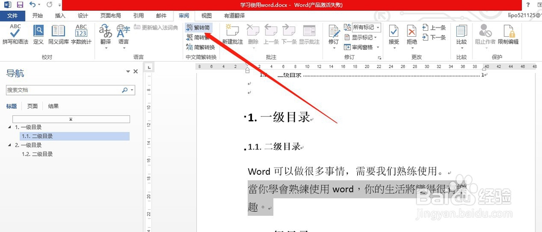Click the ruler tab selector box
The image size is (542, 232).
pos(149,67)
